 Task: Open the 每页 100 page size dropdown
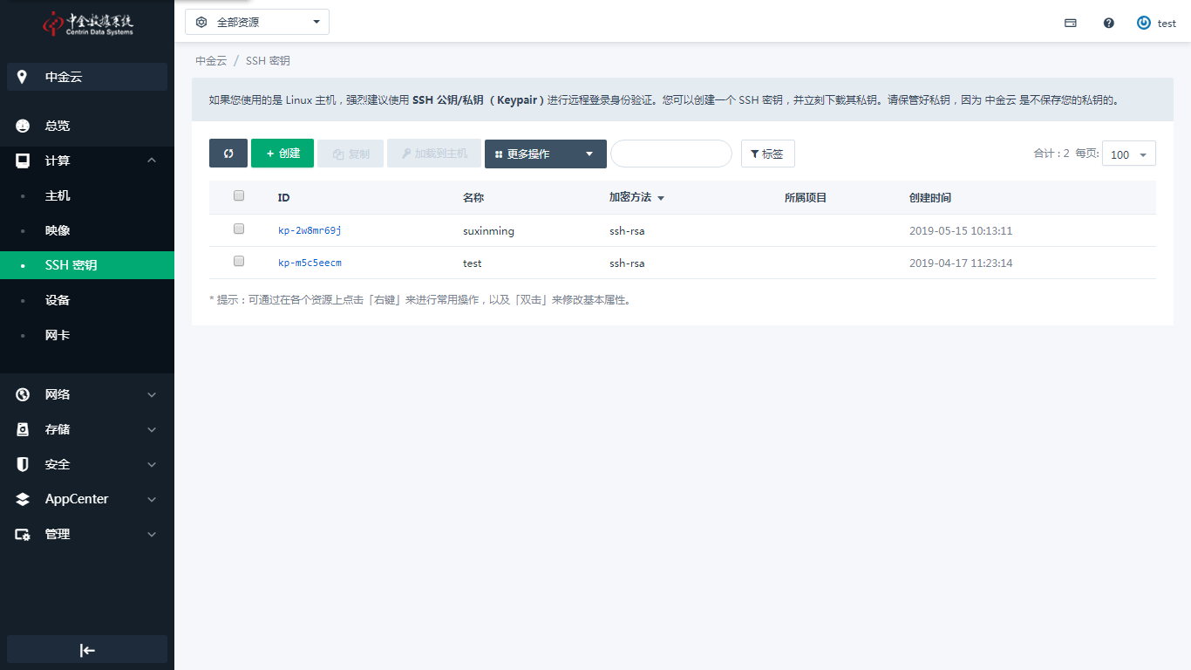click(x=1129, y=154)
